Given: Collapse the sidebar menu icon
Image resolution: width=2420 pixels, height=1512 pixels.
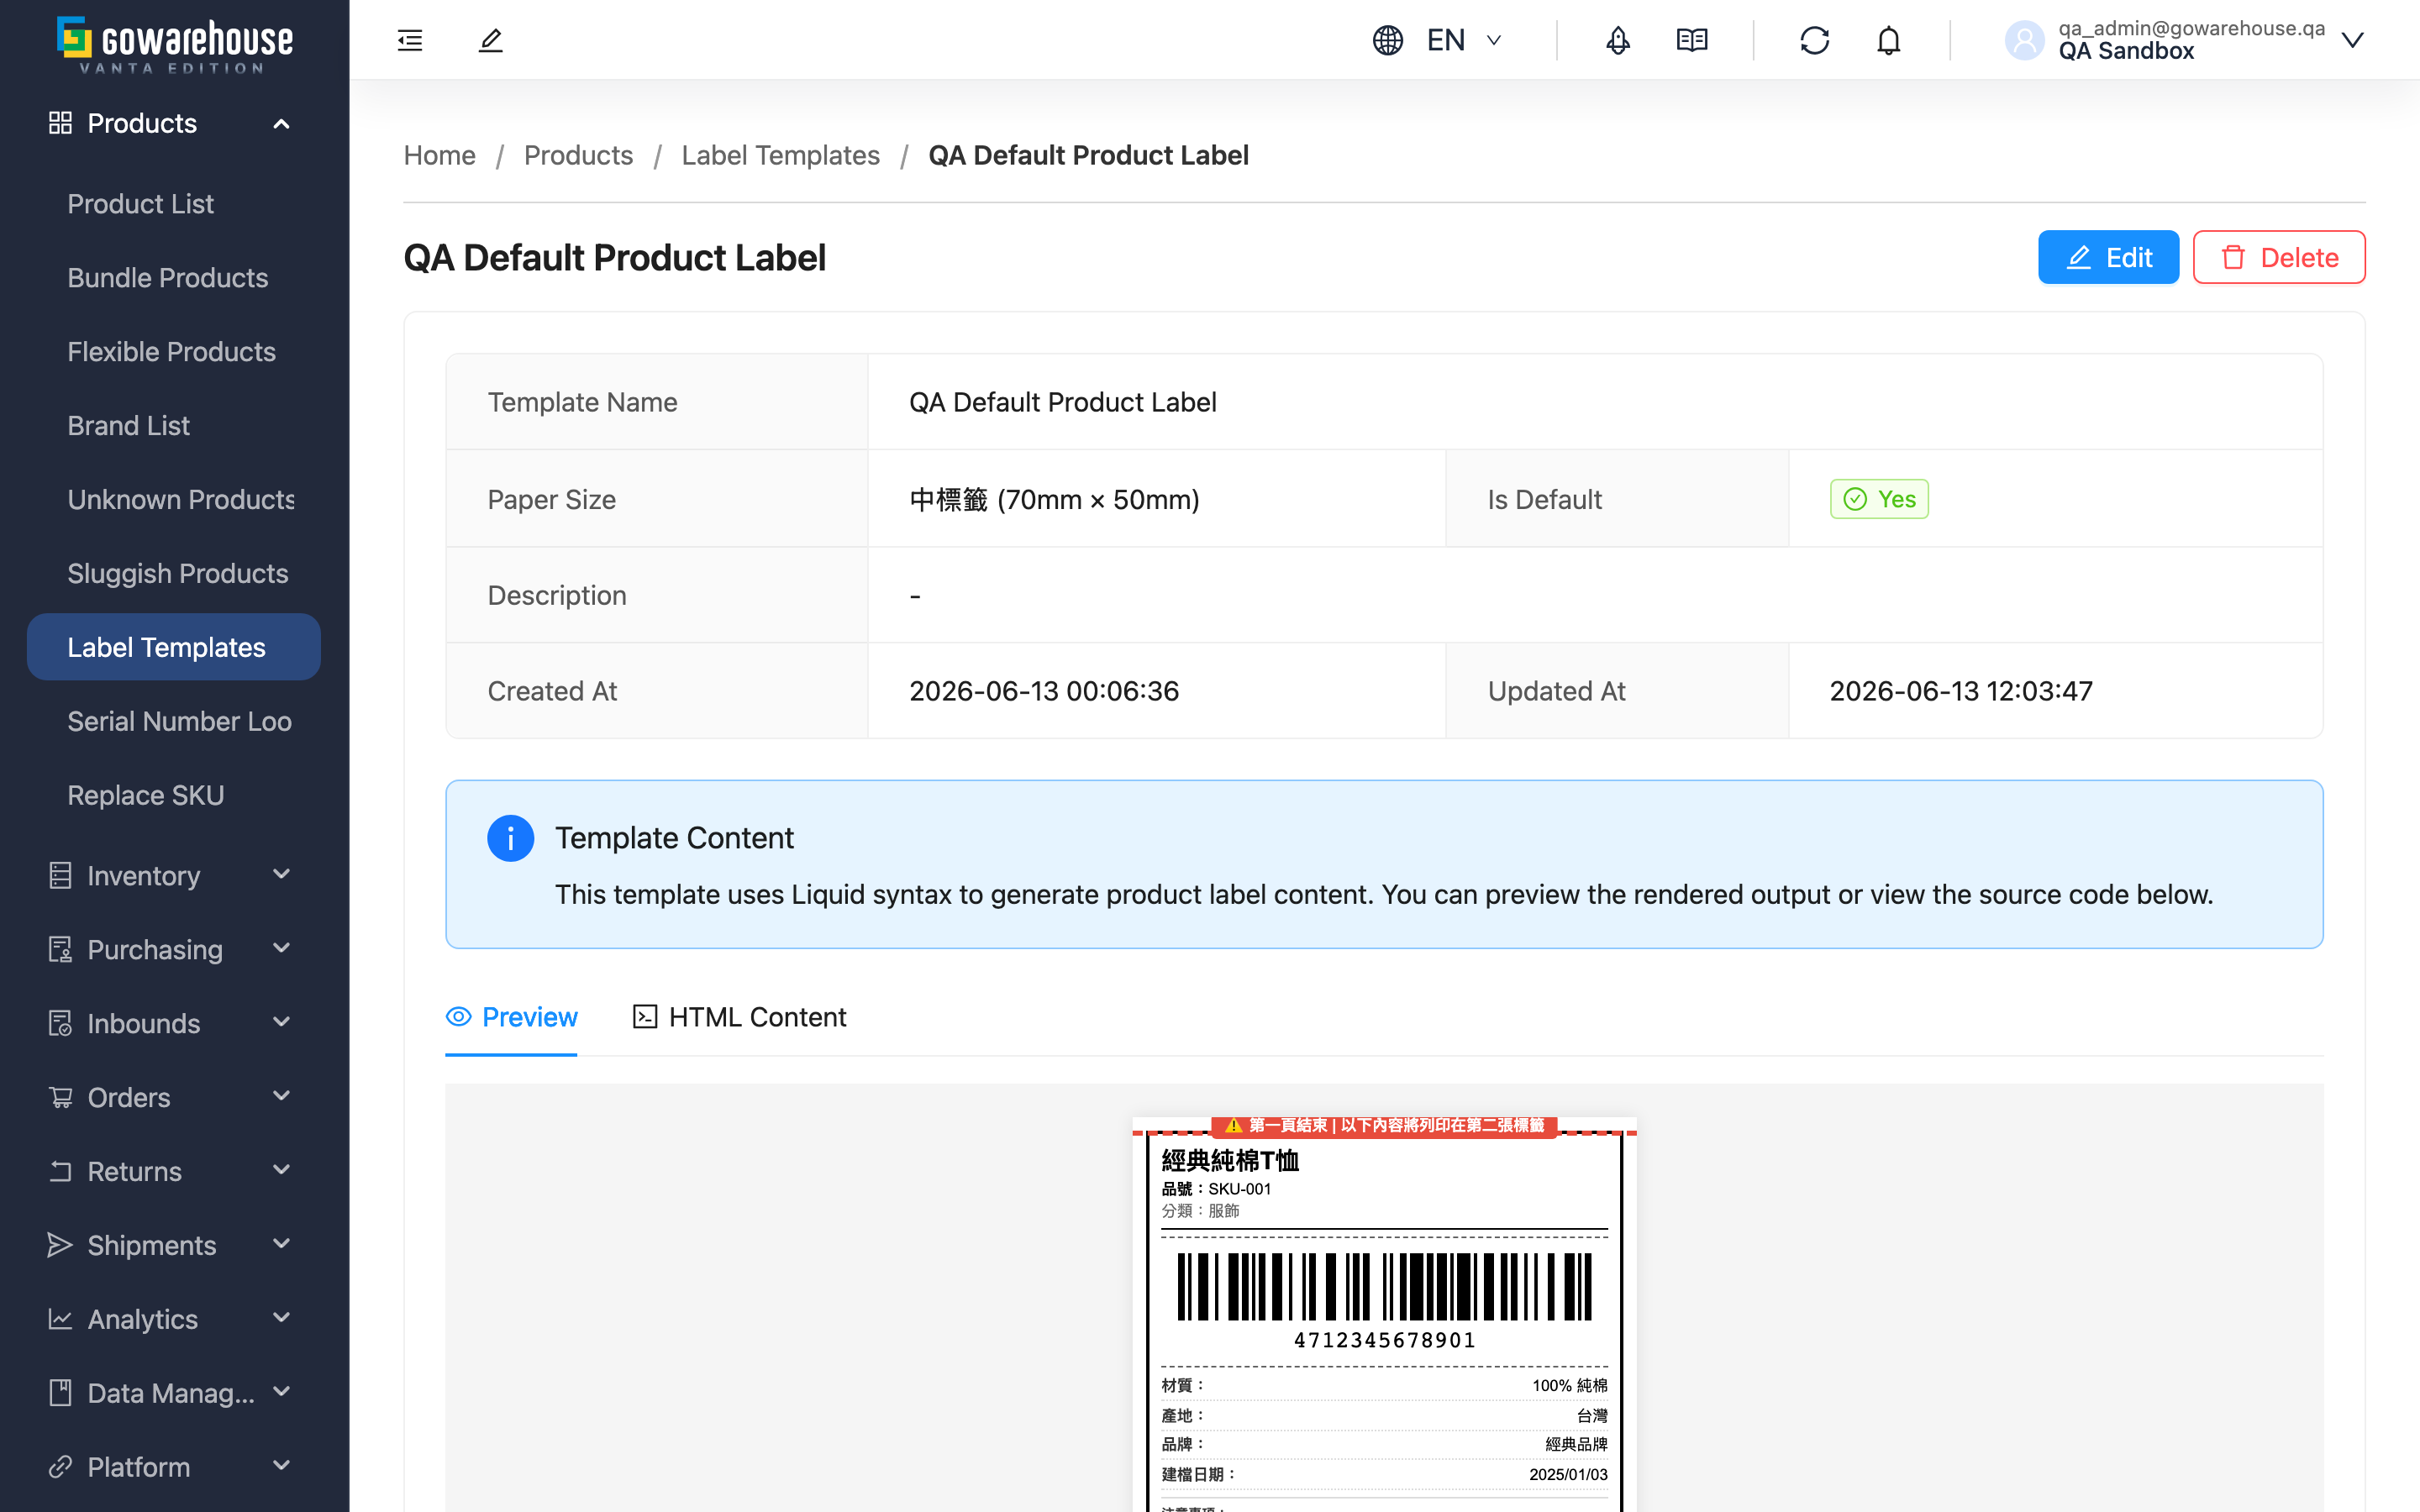Looking at the screenshot, I should [410, 40].
